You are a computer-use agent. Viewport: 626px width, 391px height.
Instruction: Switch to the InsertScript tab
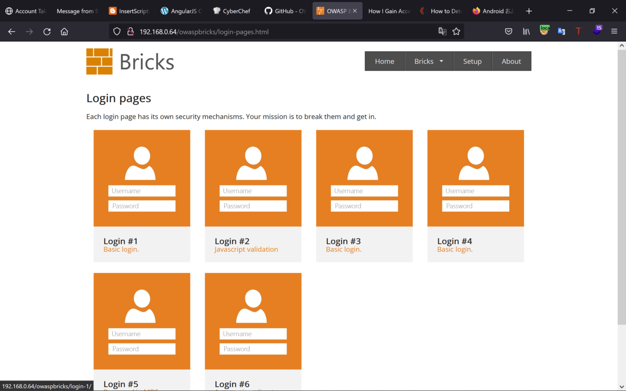click(128, 11)
